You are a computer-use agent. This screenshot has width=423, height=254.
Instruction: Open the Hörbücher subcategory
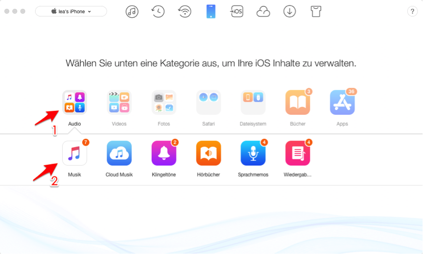[208, 153]
